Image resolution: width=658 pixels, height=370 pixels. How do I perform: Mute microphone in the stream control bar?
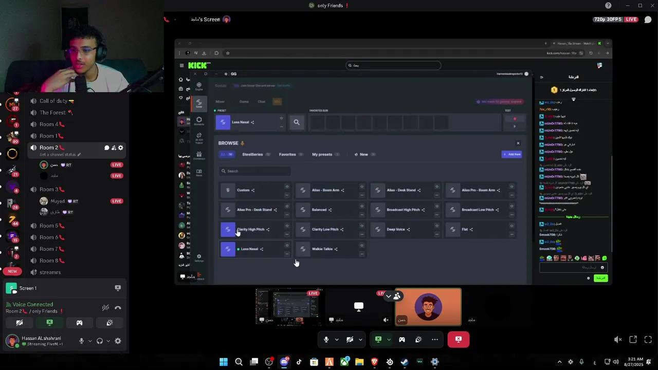326,340
